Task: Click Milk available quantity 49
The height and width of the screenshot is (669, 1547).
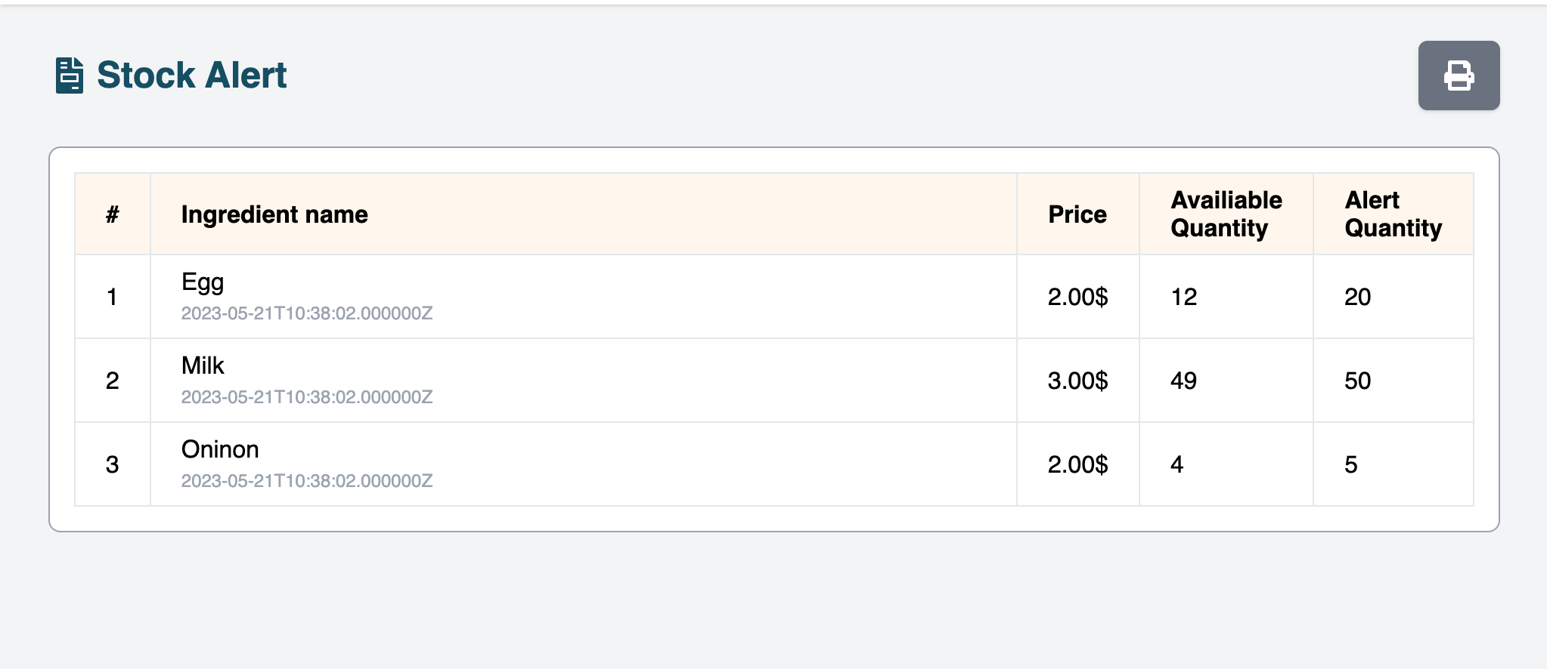Action: point(1183,381)
